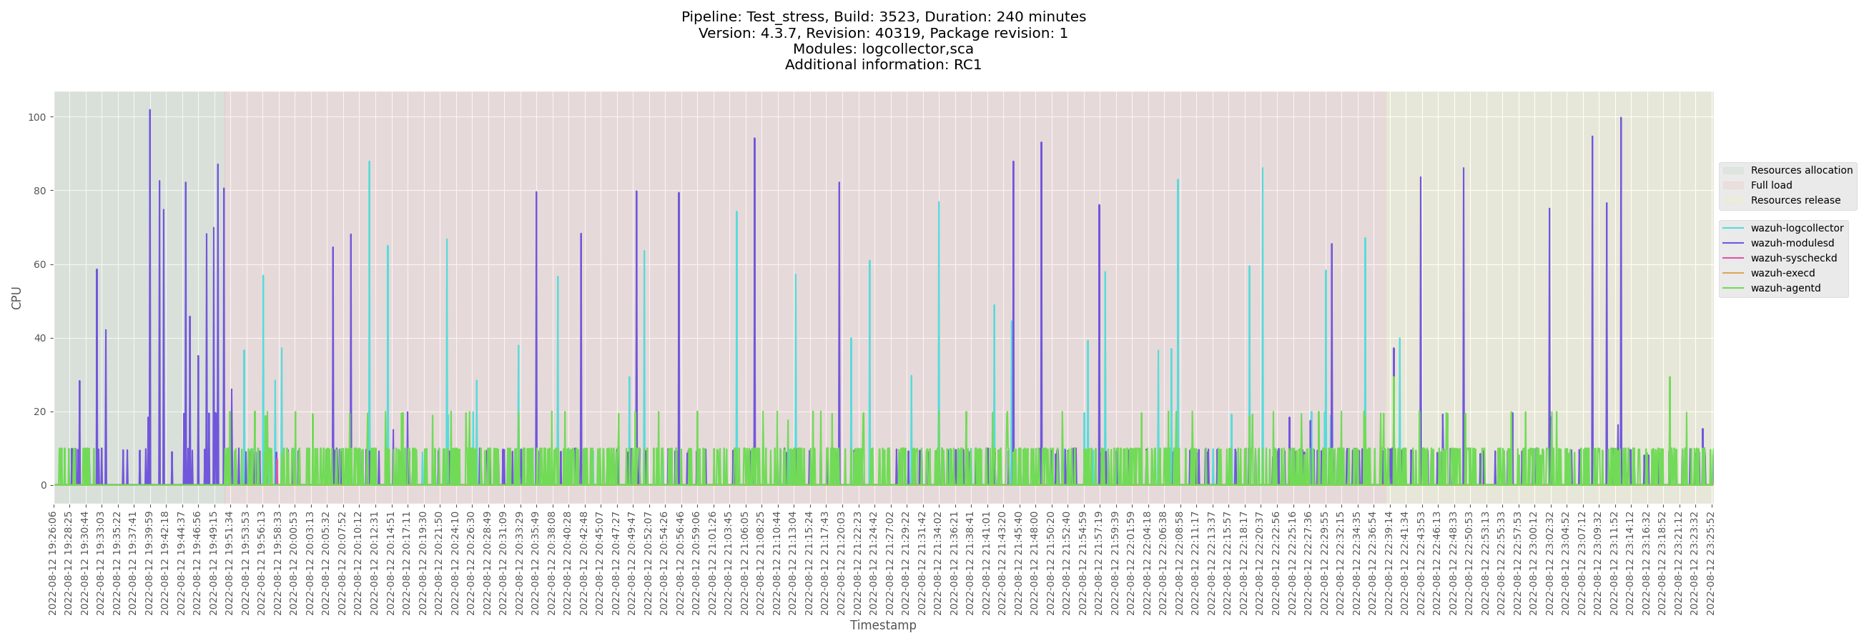This screenshot has height=643, width=1859.
Task: Click the wazuh-logcollector legend line swatch
Action: 1732,229
